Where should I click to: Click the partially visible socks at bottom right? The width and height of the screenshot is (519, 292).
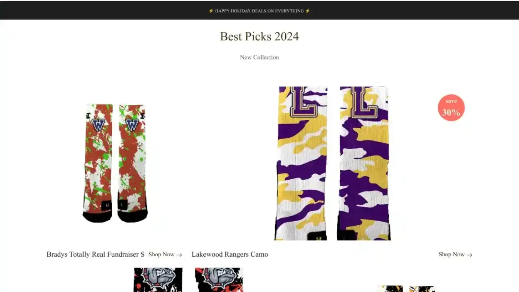406,289
